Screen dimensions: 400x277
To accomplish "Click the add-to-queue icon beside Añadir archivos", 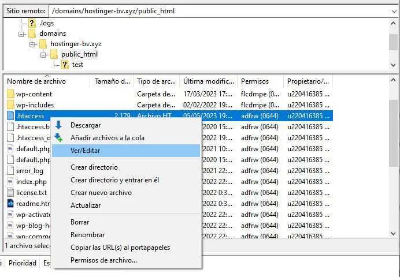I will tap(58, 138).
